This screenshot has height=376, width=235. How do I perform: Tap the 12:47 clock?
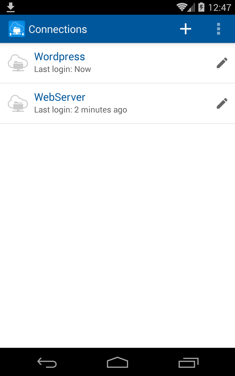220,7
